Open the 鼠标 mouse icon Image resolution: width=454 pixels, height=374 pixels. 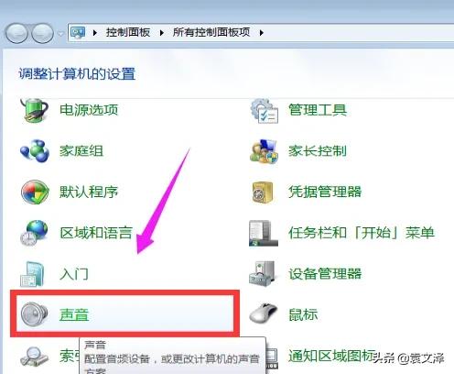pyautogui.click(x=264, y=313)
